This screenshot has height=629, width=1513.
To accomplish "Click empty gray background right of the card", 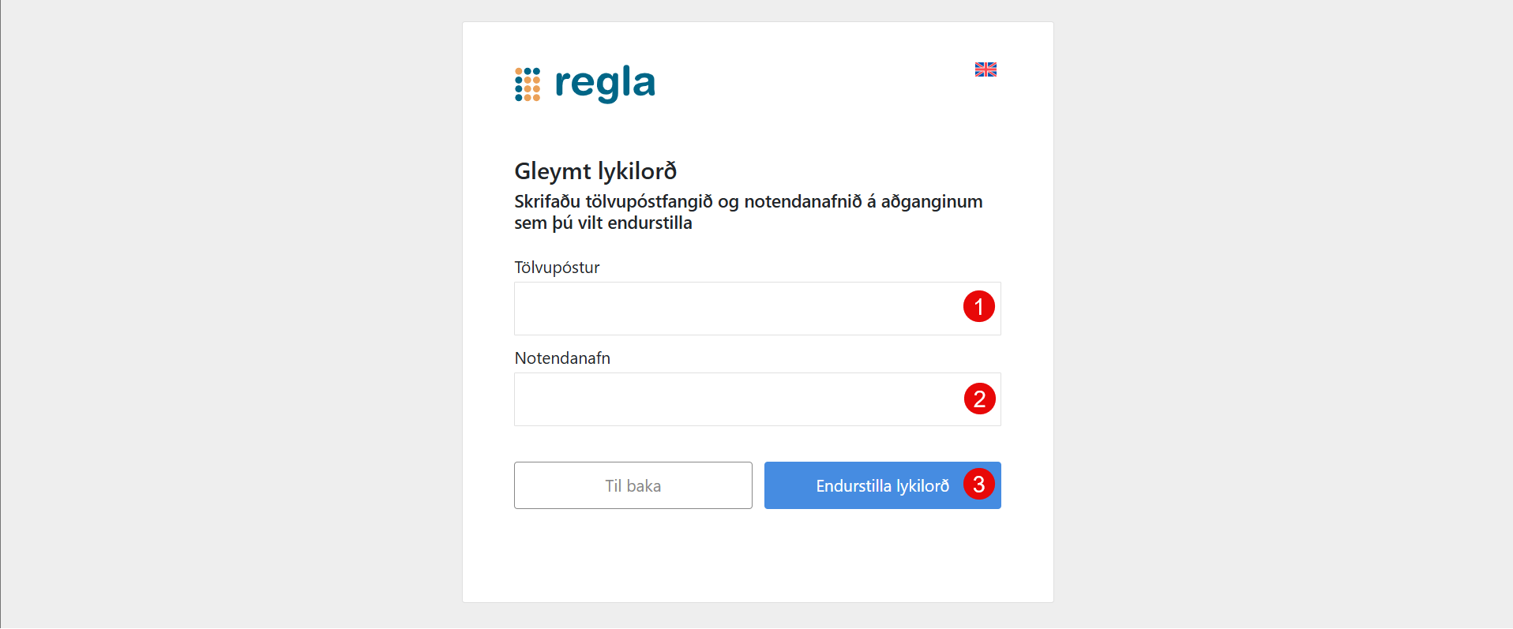I will 1279,316.
